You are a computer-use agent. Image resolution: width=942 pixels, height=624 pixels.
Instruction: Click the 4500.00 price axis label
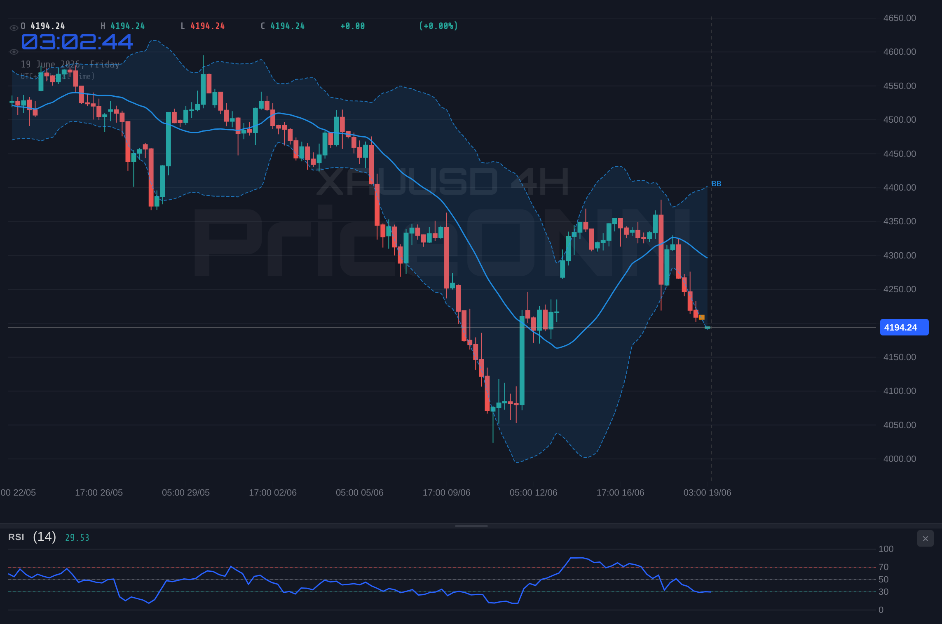(900, 120)
